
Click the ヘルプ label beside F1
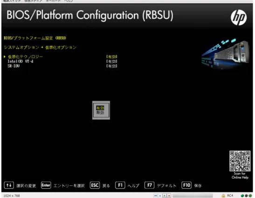coord(133,185)
